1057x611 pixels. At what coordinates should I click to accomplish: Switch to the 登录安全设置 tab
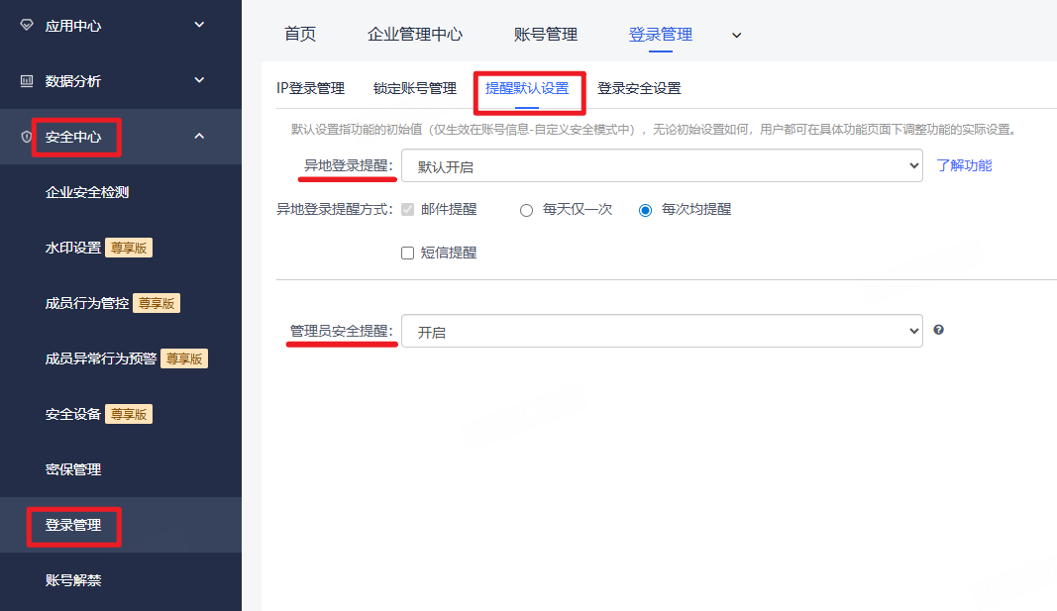click(639, 88)
